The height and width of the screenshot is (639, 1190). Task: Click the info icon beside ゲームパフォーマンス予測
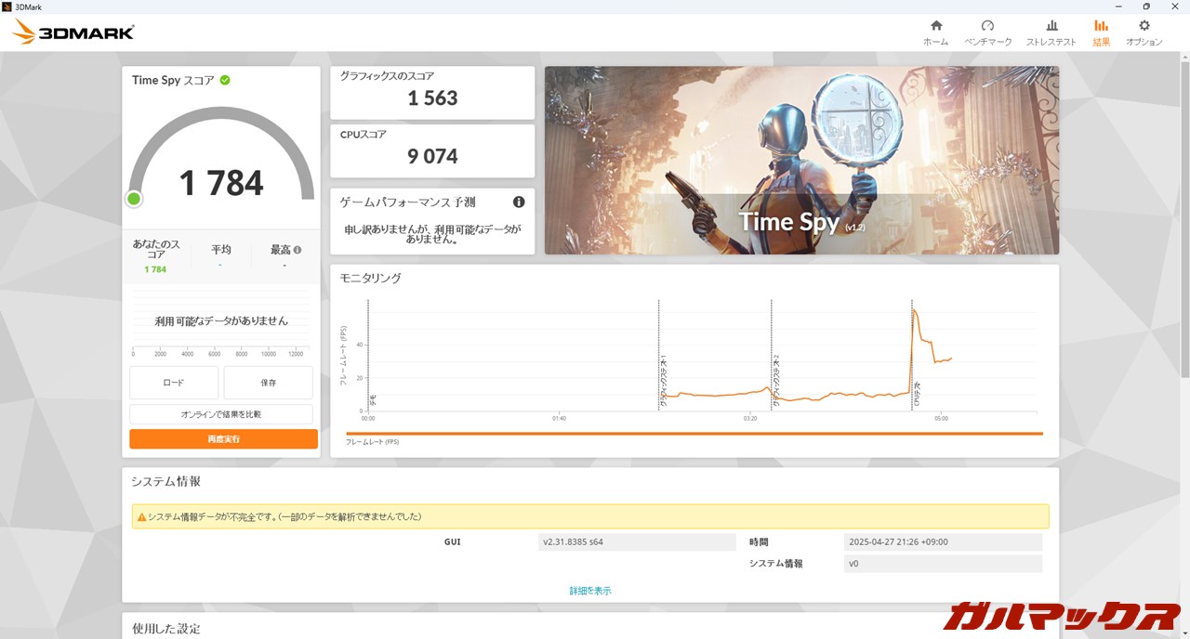[x=519, y=202]
